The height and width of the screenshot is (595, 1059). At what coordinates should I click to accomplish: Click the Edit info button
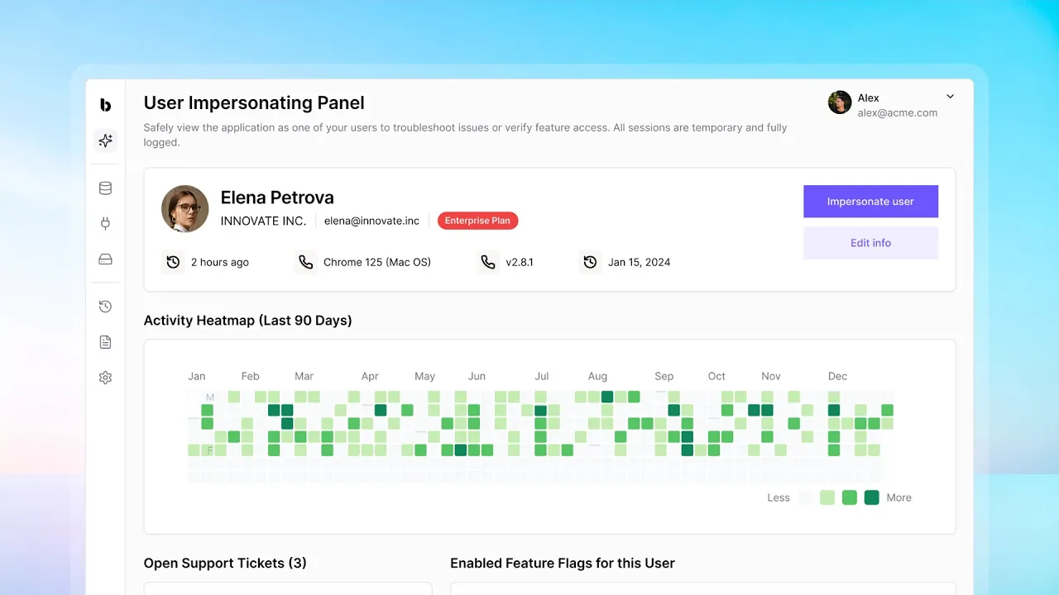coord(870,243)
